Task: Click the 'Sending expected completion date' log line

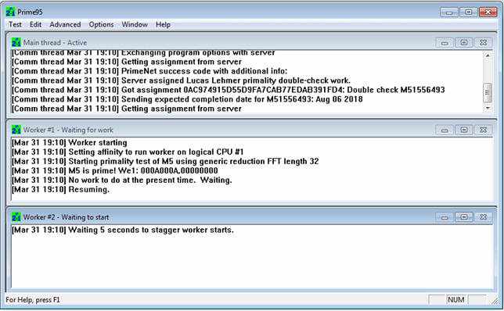Action: 187,99
